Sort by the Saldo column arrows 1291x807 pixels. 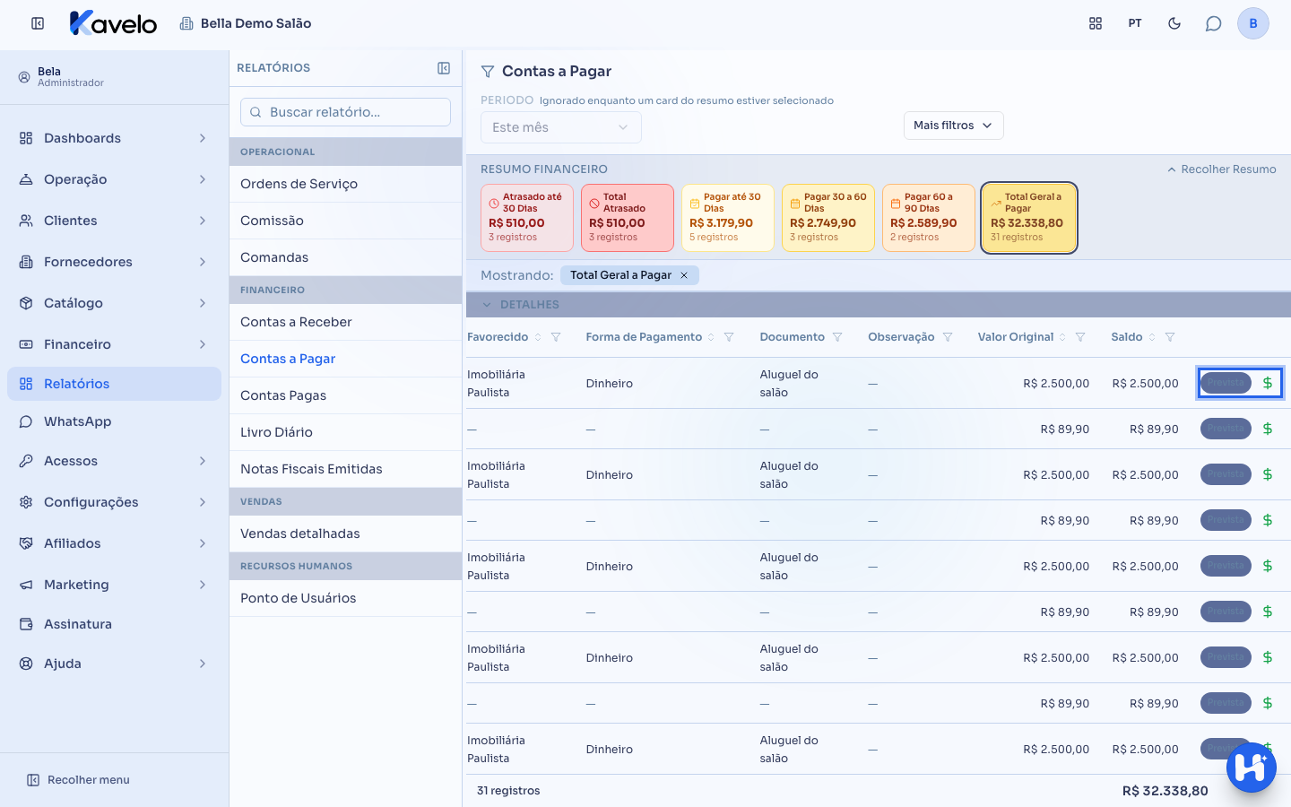[1152, 337]
